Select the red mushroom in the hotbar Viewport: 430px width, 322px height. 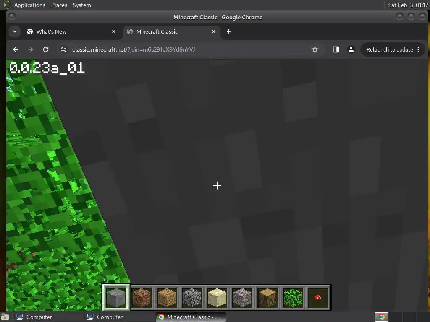[318, 297]
